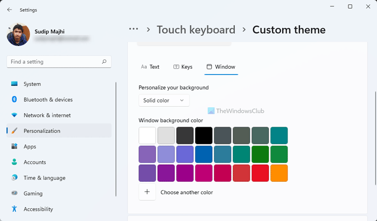Open Accounts settings page
Image resolution: width=377 pixels, height=221 pixels.
[x=34, y=162]
